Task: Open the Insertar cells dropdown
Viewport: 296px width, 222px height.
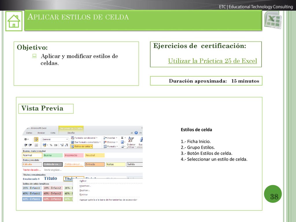Action: [x=110, y=138]
